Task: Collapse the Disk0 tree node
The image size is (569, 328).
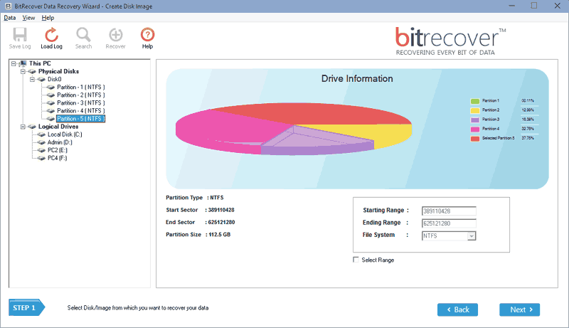Action: point(32,80)
